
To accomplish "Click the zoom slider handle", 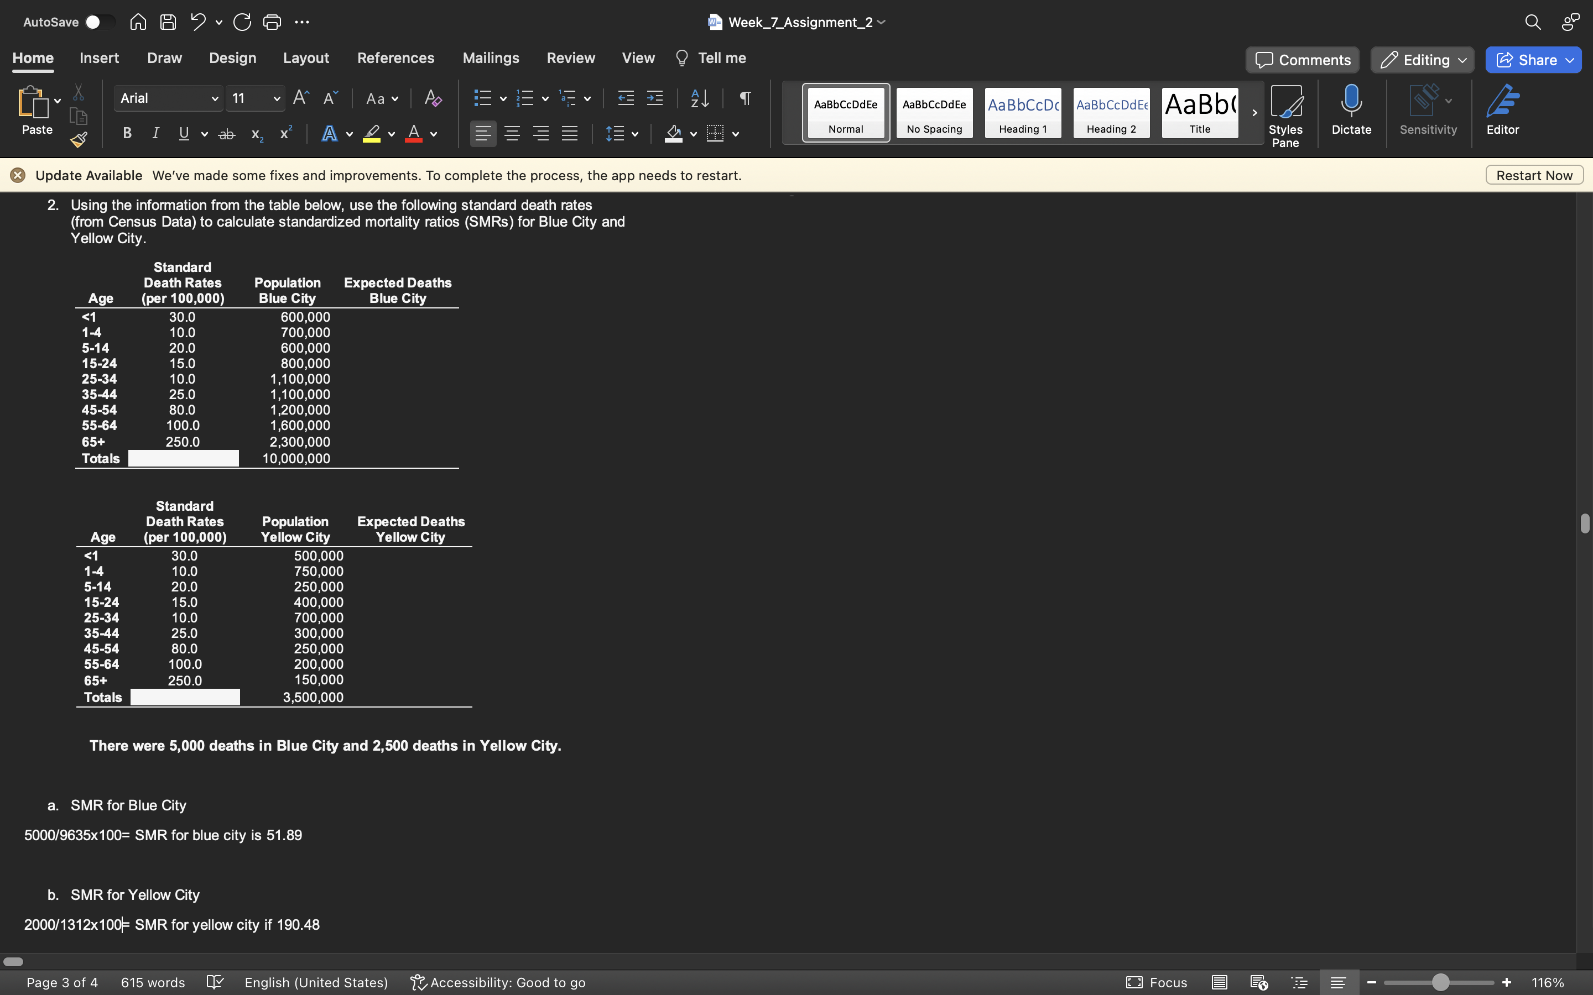I will click(x=1440, y=982).
